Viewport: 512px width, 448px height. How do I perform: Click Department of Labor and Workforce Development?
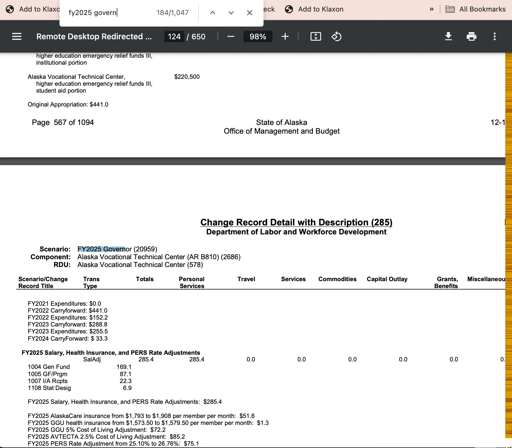click(x=296, y=232)
